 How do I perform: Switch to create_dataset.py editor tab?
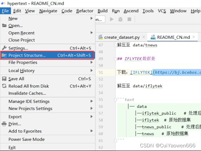pos(122,37)
